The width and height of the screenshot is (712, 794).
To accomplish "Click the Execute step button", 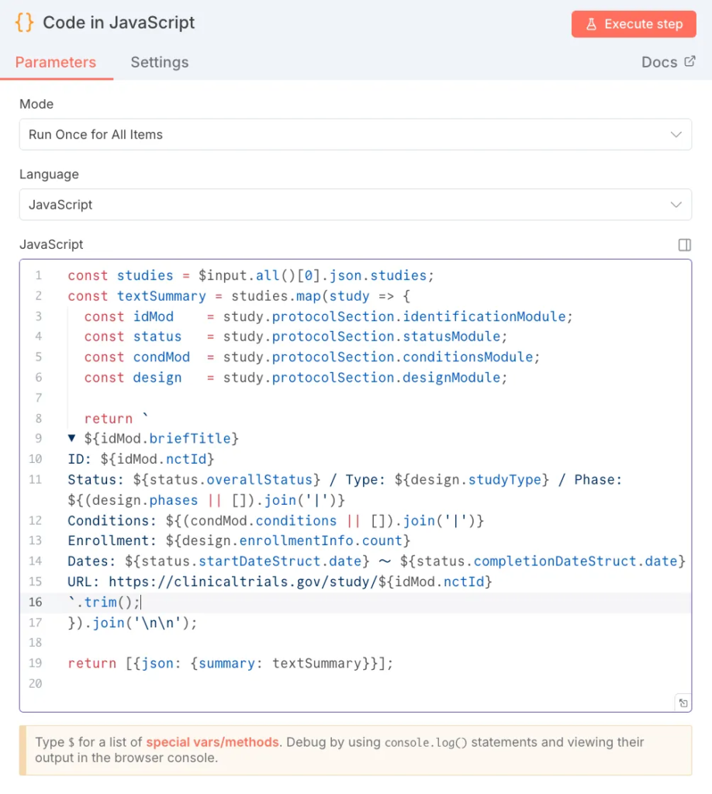I will click(x=634, y=24).
